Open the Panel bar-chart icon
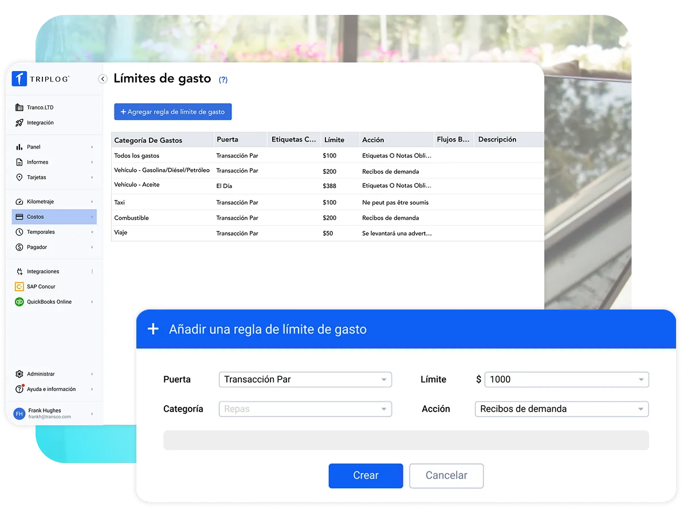699x525 pixels. click(x=19, y=147)
